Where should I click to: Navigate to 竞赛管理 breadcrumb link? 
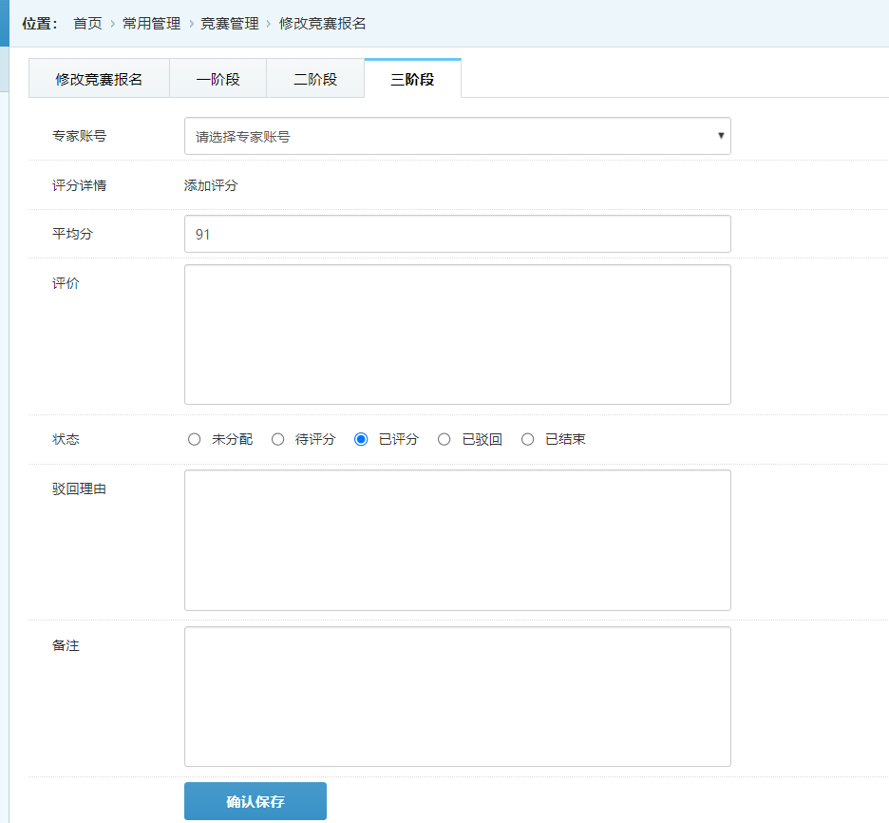[x=229, y=23]
